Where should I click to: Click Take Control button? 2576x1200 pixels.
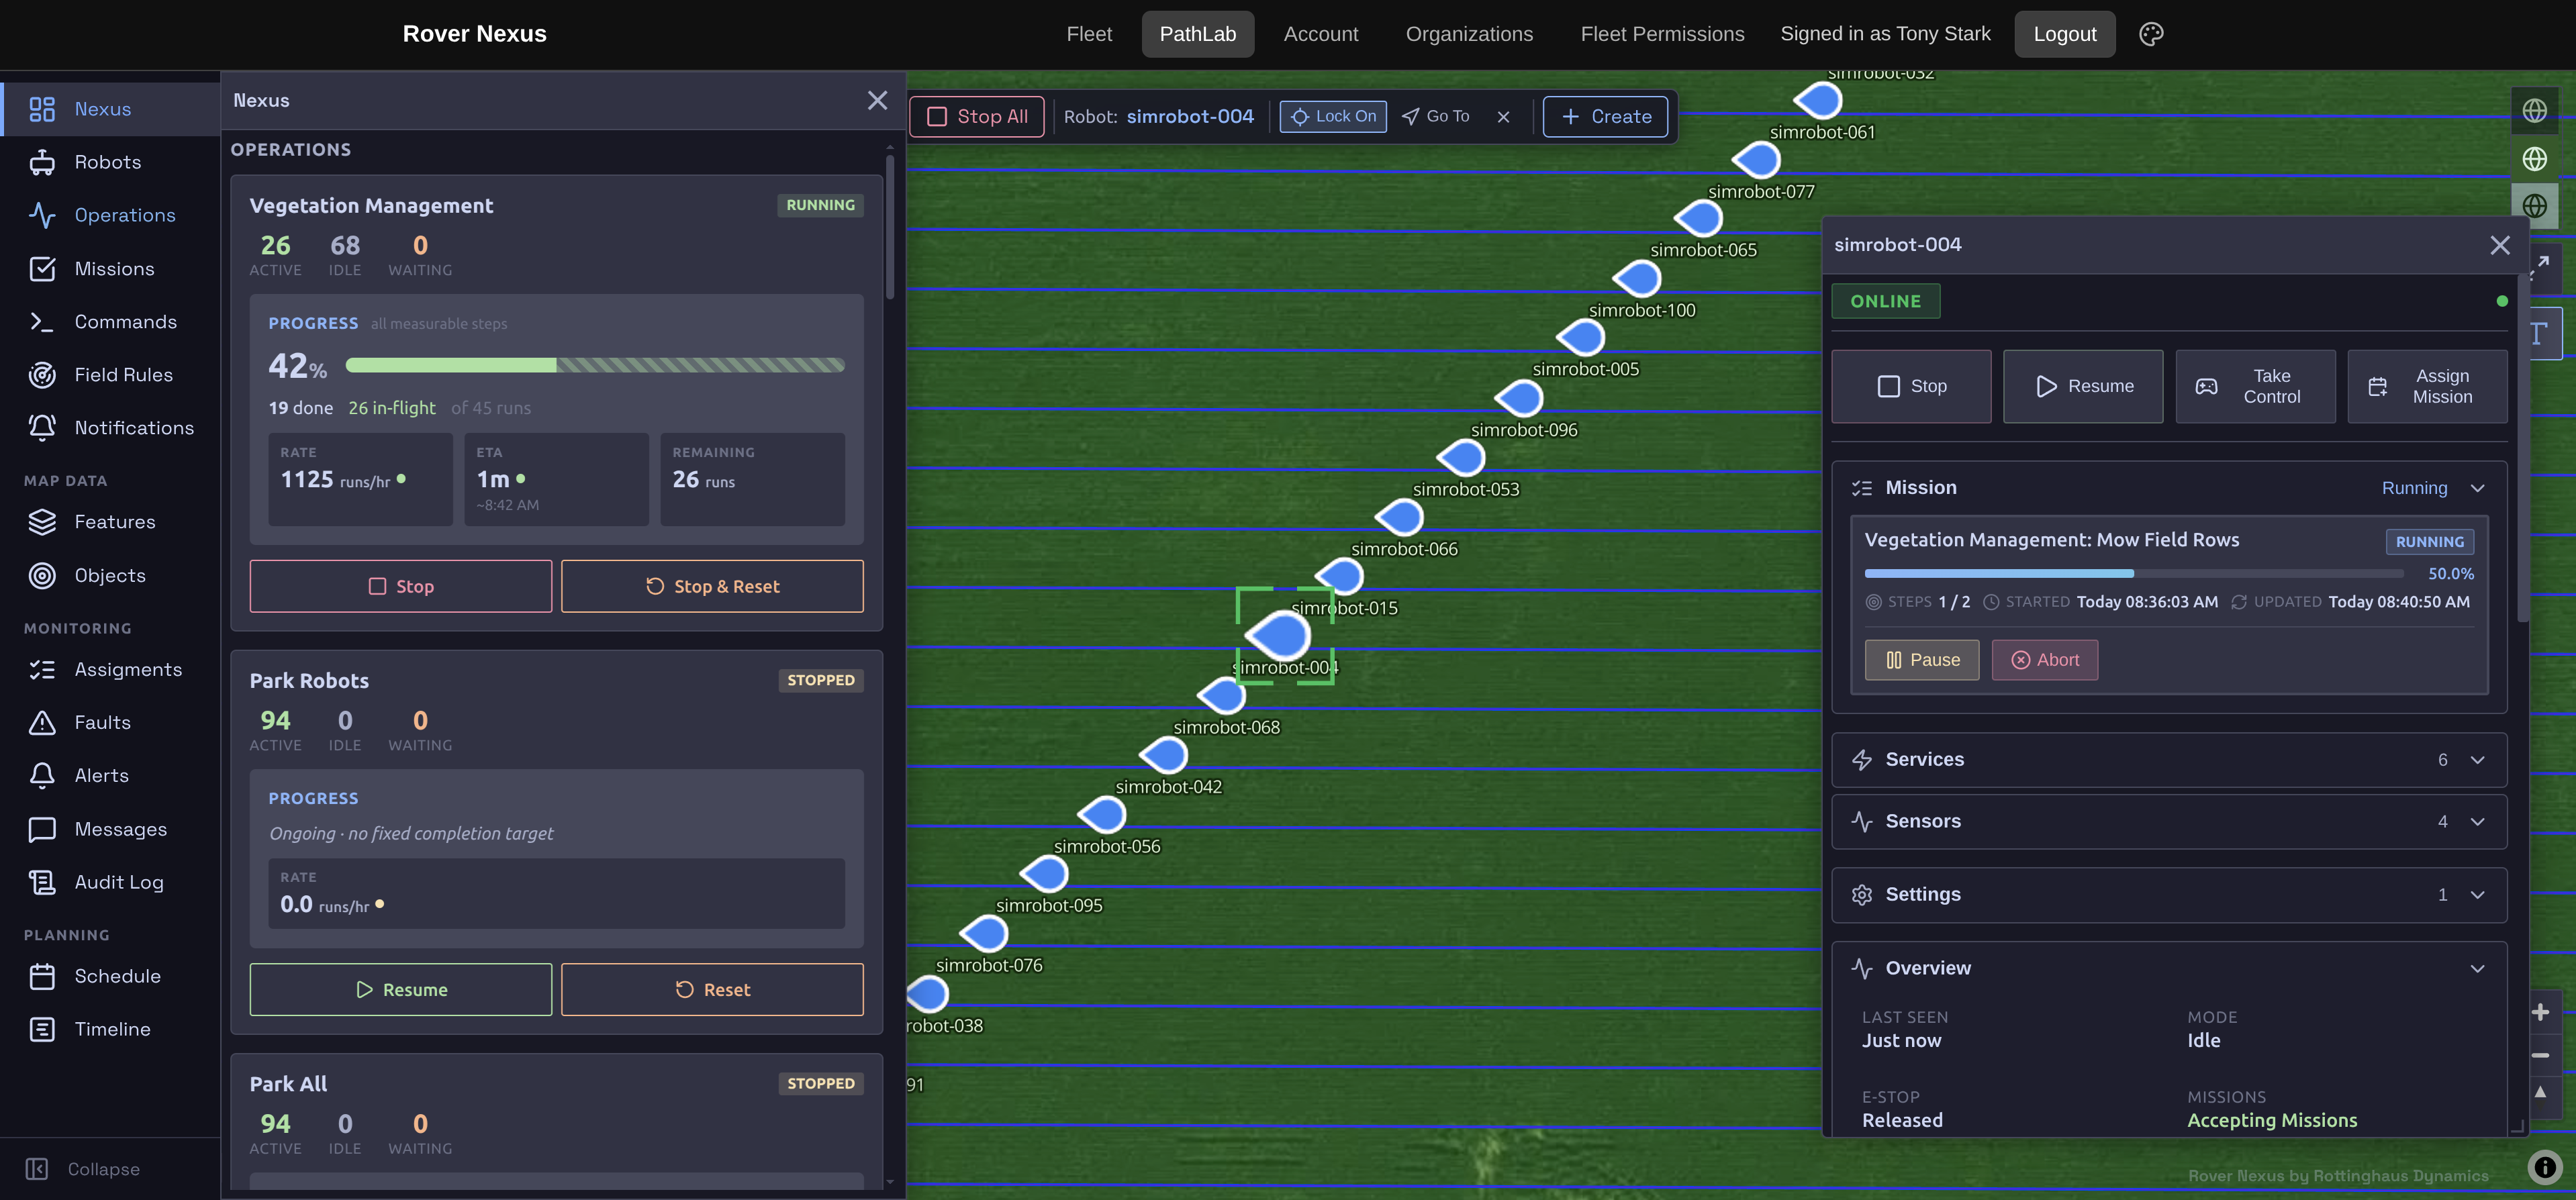coord(2255,386)
